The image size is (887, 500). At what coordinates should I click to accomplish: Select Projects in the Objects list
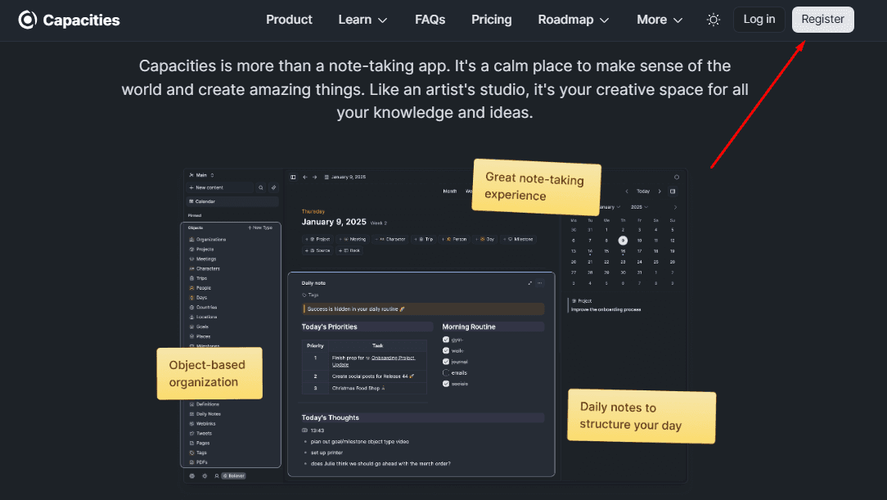tap(201, 250)
